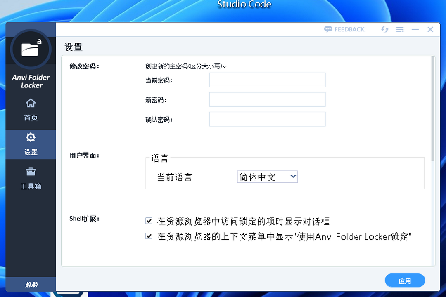Viewport: 446px width, 297px height.
Task: Open the toolbox icon above 工具箱
Action: pos(31,172)
